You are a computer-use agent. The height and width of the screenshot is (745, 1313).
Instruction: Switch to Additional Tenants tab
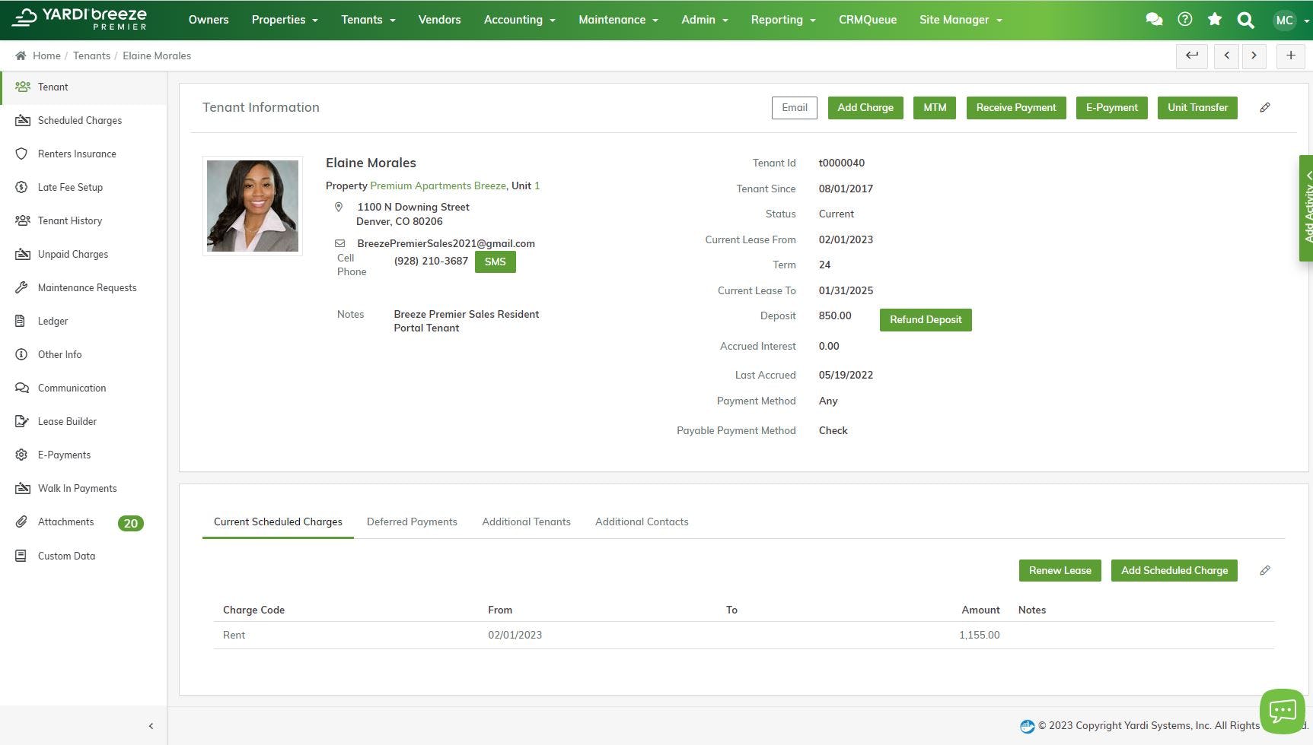tap(526, 521)
